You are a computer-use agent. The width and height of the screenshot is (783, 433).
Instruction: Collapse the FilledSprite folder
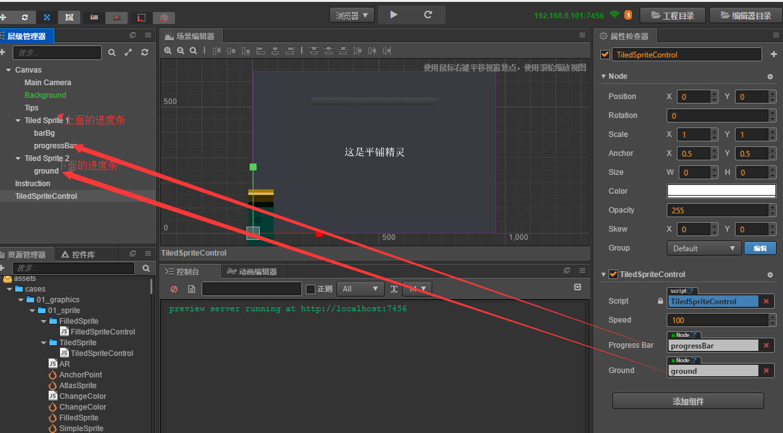coord(43,321)
